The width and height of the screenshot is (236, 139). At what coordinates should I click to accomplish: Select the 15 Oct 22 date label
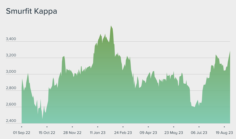coord(47,132)
